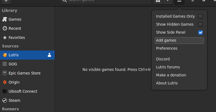Enable Show Hidden Games checkbox
Viewport: 216px width, 112px height.
pos(200,25)
